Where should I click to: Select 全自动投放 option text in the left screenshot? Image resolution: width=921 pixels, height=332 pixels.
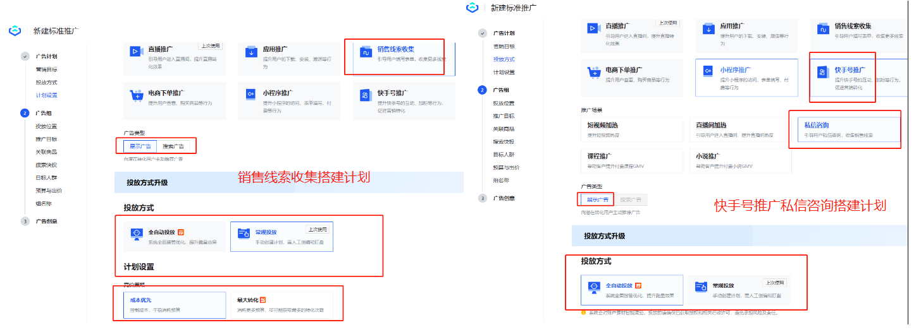click(161, 232)
